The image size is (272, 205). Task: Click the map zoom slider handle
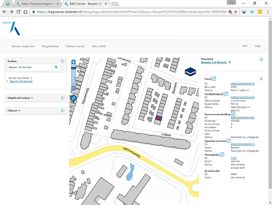pyautogui.click(x=73, y=68)
